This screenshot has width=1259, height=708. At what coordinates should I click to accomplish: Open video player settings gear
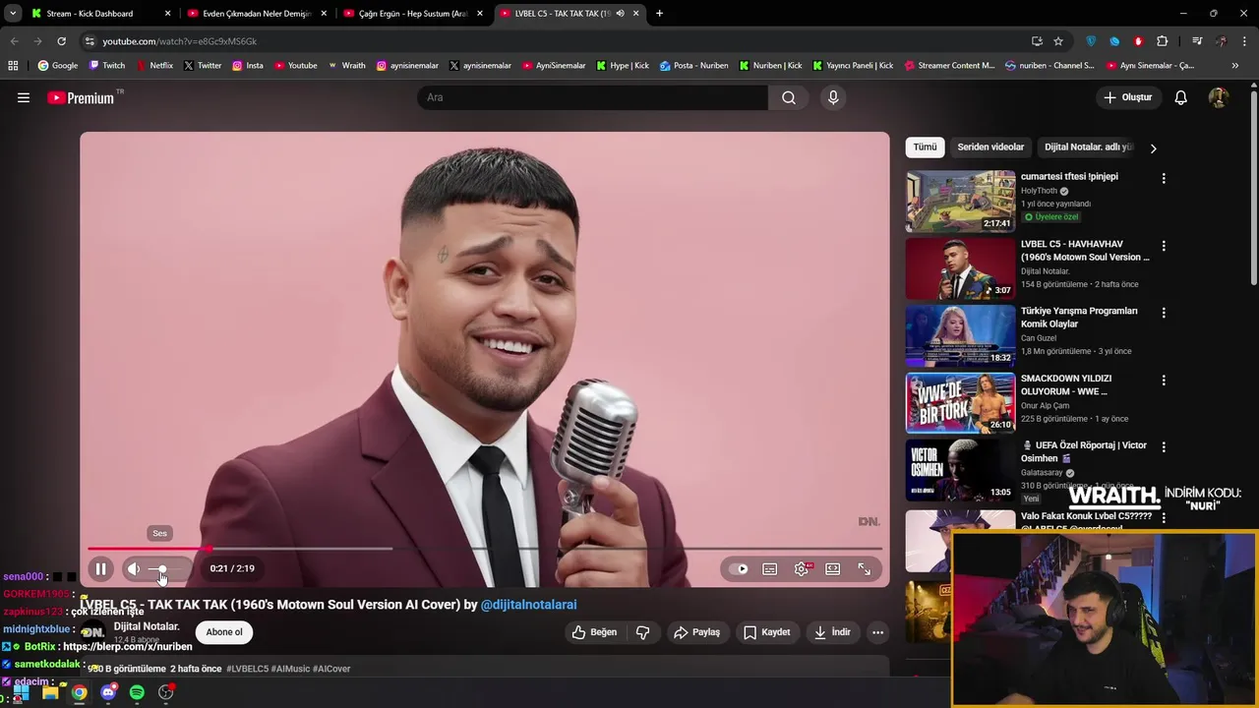tap(802, 568)
